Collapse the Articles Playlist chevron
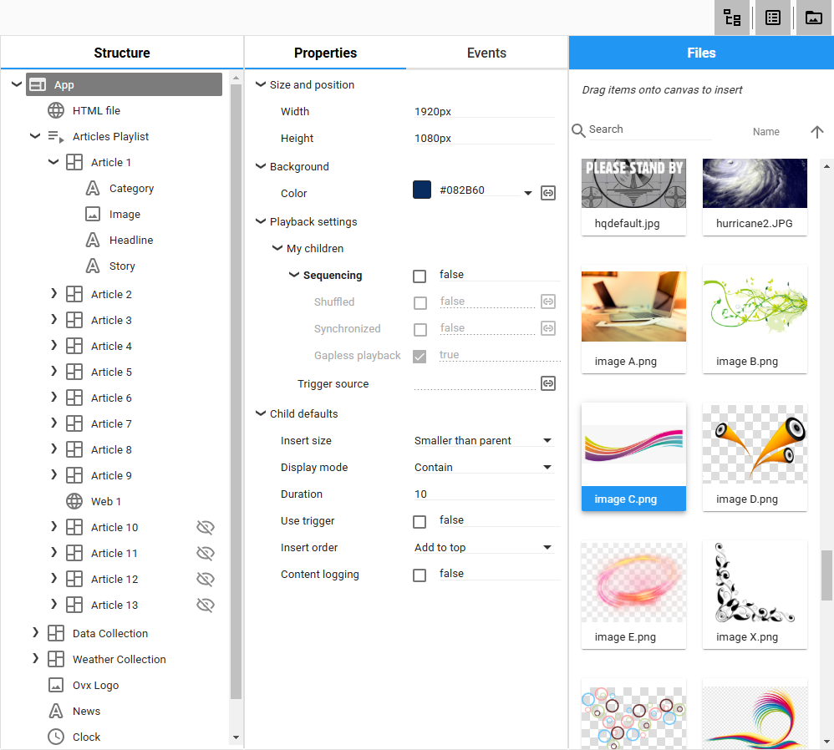The image size is (834, 750). pyautogui.click(x=35, y=136)
